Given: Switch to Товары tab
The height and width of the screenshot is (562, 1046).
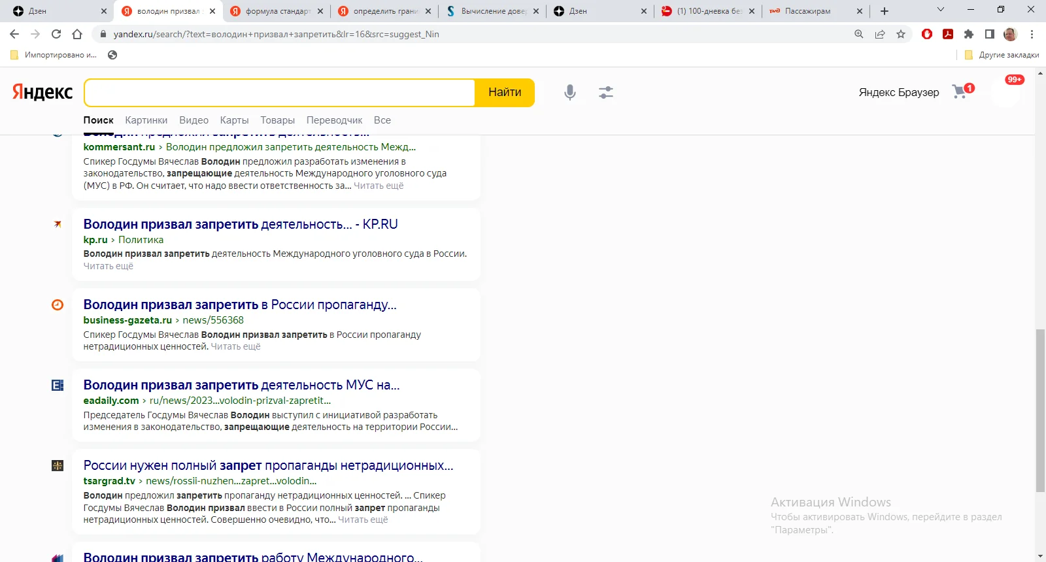Looking at the screenshot, I should tap(277, 120).
